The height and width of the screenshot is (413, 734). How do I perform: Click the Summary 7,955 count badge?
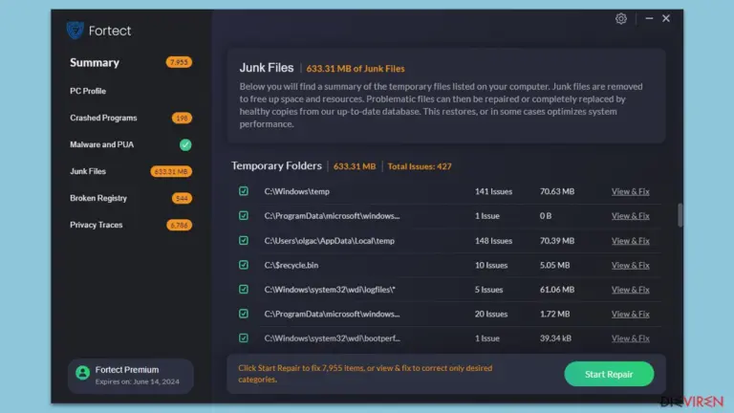[x=179, y=62]
